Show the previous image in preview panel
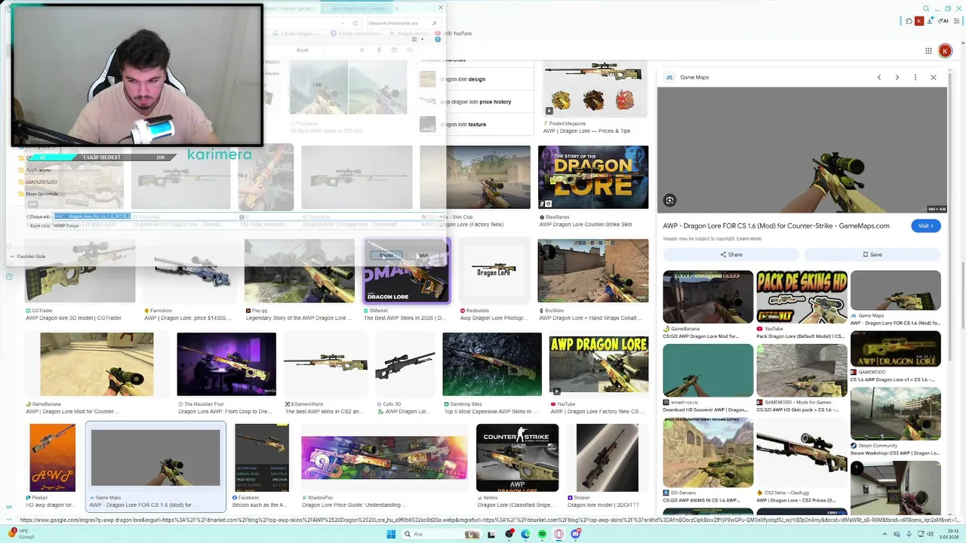966x543 pixels. click(879, 77)
